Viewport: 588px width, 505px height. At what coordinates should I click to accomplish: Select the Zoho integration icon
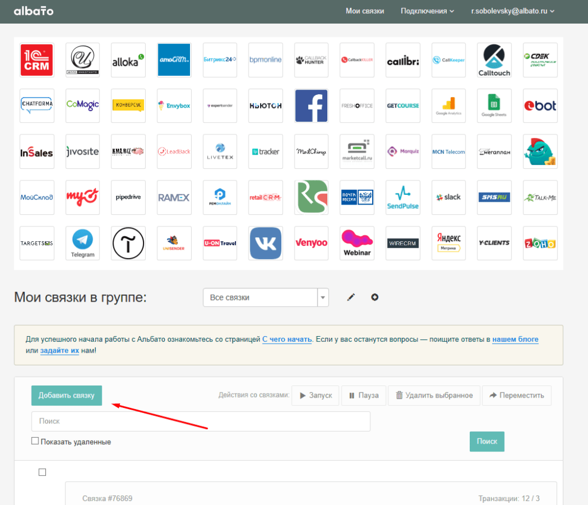[540, 243]
